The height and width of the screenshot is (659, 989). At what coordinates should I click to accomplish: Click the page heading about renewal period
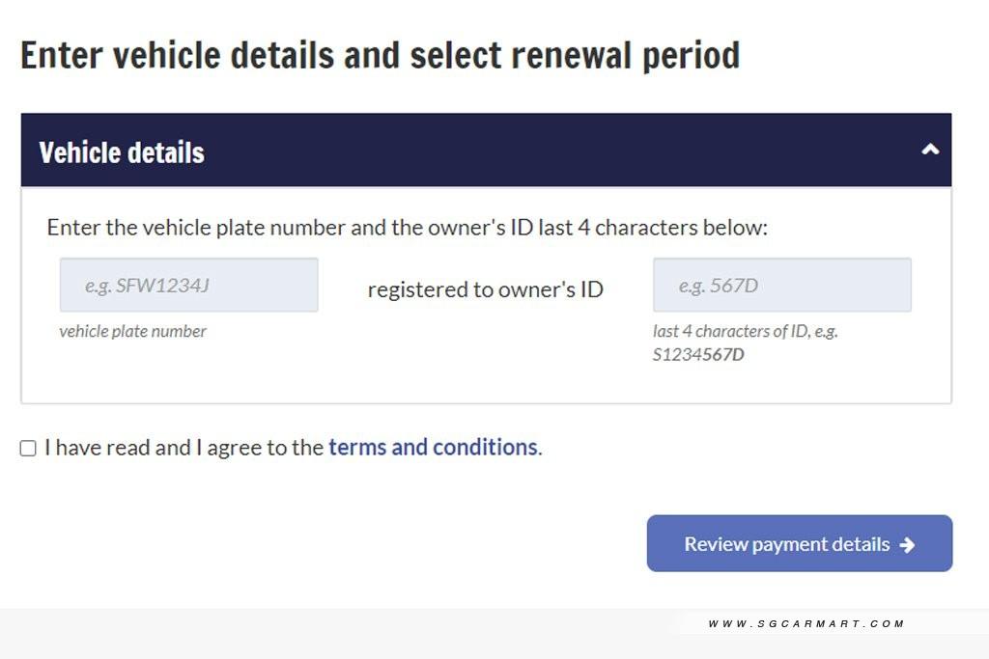click(380, 56)
